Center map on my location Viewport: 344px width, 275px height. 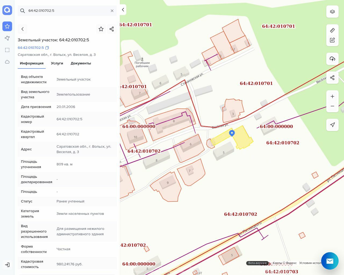[x=332, y=125]
